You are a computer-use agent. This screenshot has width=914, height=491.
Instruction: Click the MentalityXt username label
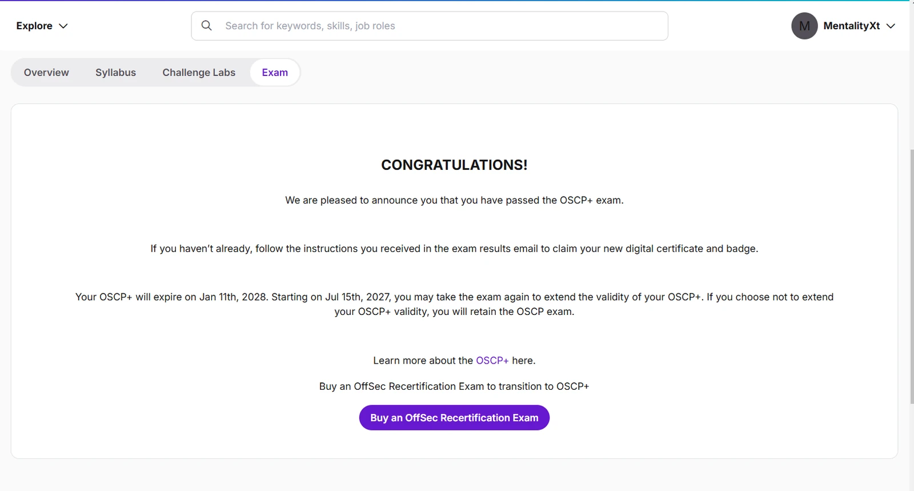click(x=851, y=26)
